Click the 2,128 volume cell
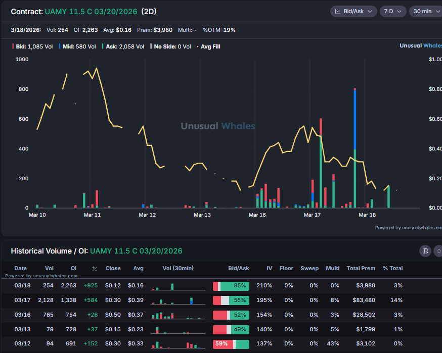This screenshot has width=442, height=353. click(46, 300)
